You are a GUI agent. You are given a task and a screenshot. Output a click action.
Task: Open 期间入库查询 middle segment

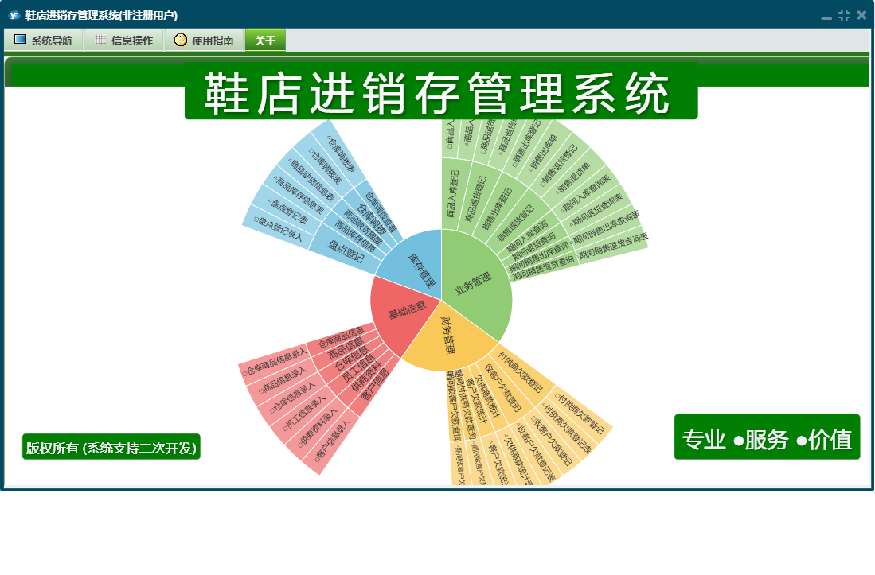pos(527,235)
